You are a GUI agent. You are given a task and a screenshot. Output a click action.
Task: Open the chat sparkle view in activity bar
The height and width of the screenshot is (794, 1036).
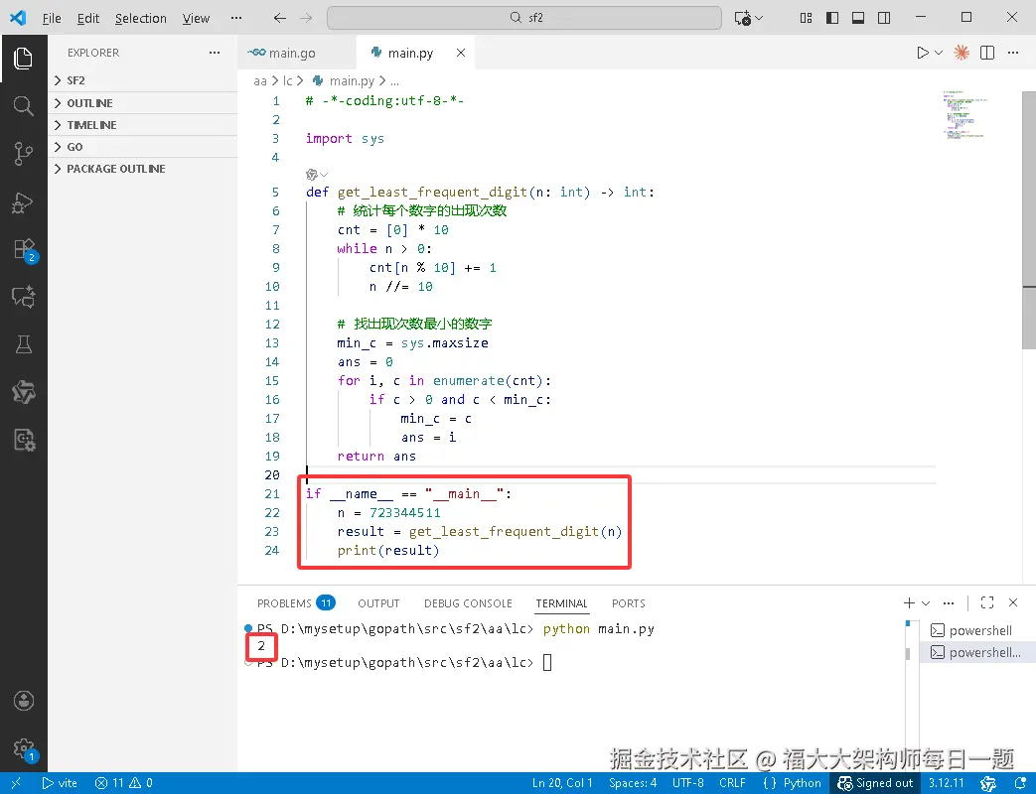pos(23,297)
